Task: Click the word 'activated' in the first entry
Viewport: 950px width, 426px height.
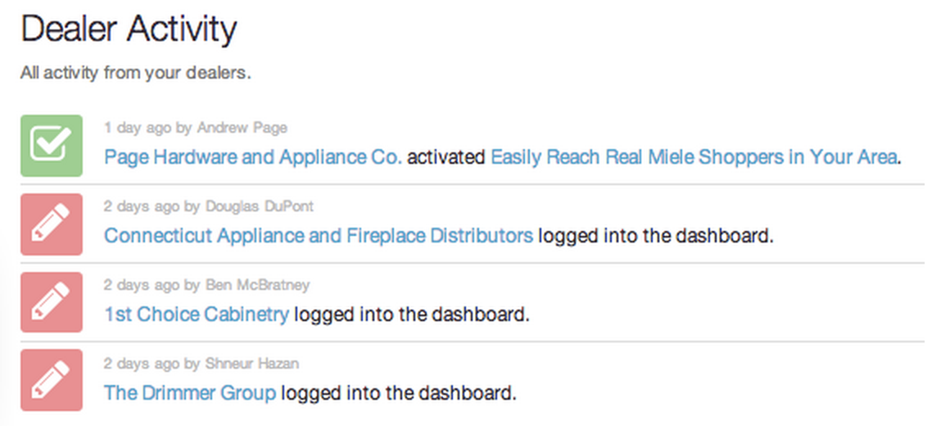Action: pyautogui.click(x=446, y=157)
